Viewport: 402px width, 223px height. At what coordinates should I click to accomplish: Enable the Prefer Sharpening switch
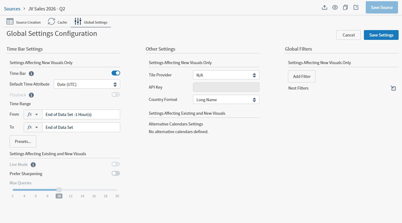tap(116, 173)
